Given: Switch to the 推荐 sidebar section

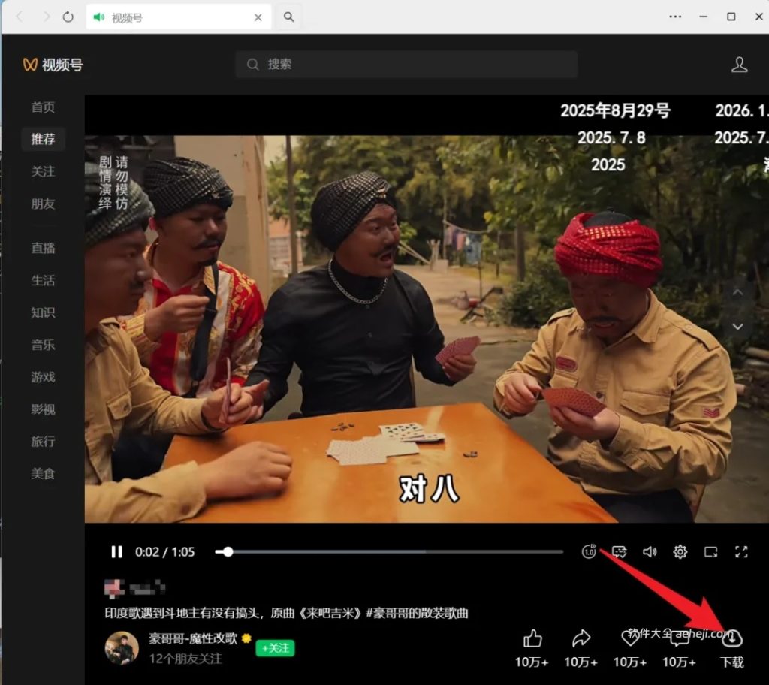Looking at the screenshot, I should click(x=43, y=139).
